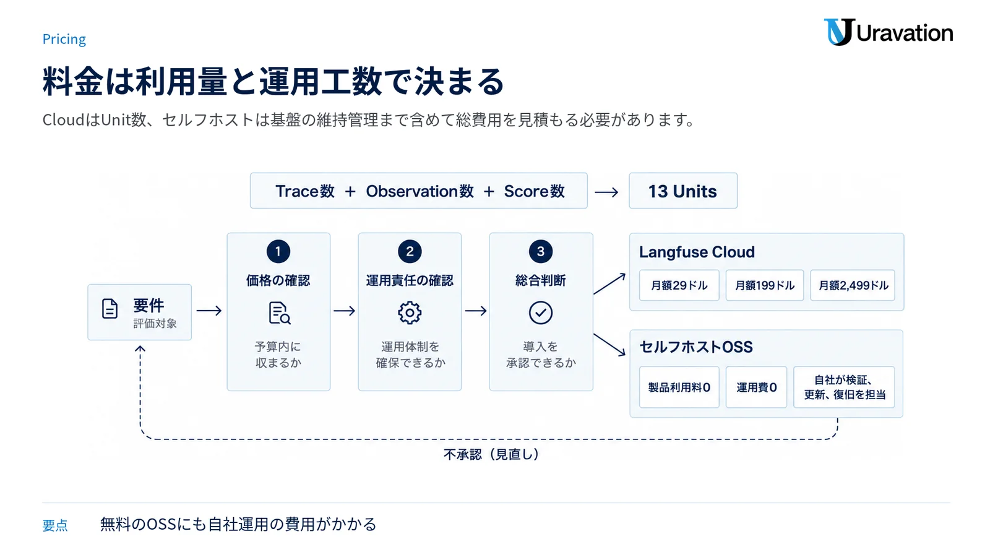Click the 13 Units box
The height and width of the screenshot is (557, 990).
pyautogui.click(x=683, y=191)
